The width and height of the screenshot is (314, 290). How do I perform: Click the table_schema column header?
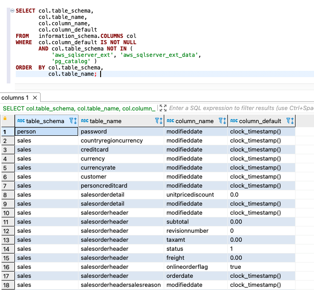click(x=45, y=121)
